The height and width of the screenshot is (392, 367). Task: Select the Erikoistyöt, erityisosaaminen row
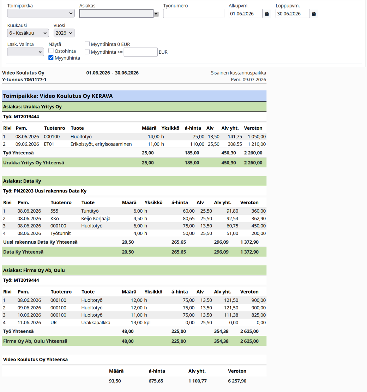click(134, 144)
